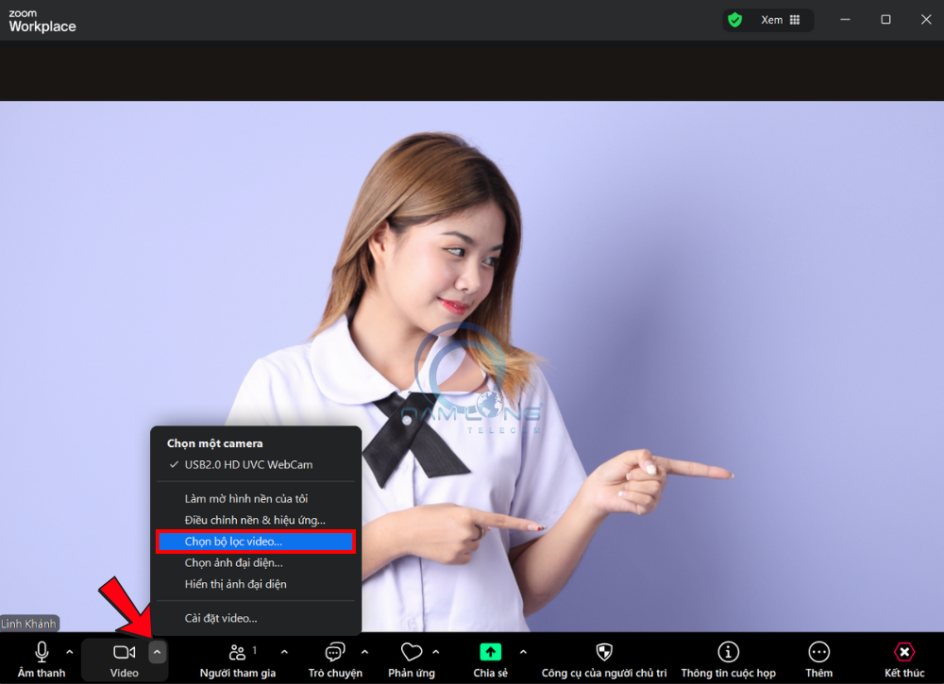Expand the Video camera selection chevron

tap(157, 651)
